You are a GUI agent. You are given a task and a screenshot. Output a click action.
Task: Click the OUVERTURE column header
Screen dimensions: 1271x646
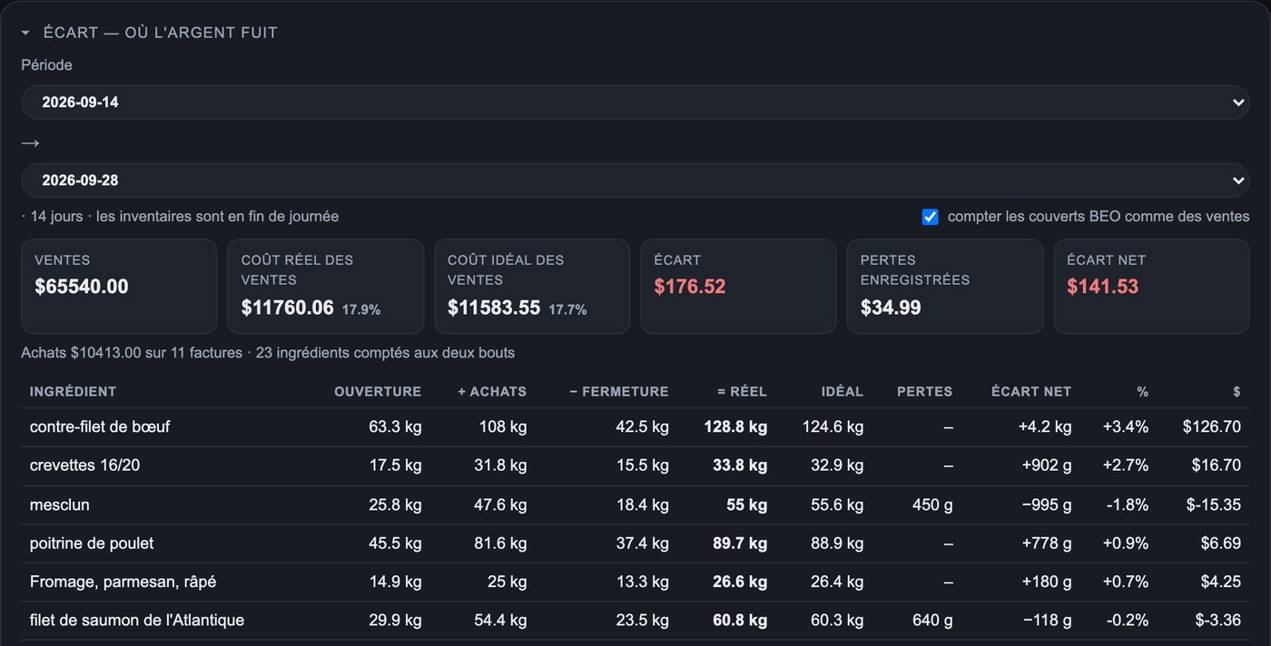click(378, 392)
